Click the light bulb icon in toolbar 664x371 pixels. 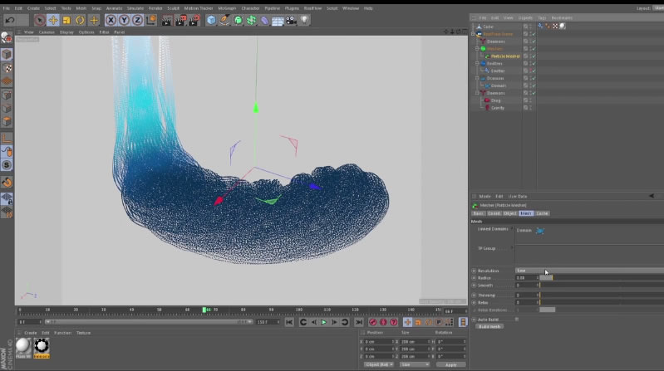click(x=304, y=20)
